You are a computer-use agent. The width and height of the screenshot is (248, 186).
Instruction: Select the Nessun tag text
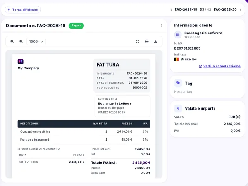click(183, 92)
